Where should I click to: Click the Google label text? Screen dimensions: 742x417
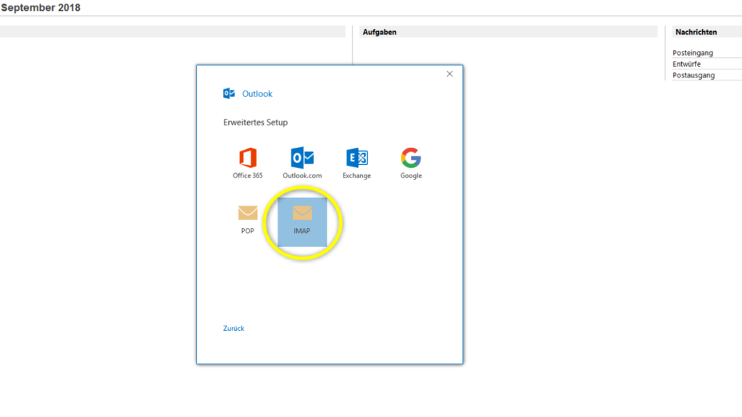click(411, 174)
